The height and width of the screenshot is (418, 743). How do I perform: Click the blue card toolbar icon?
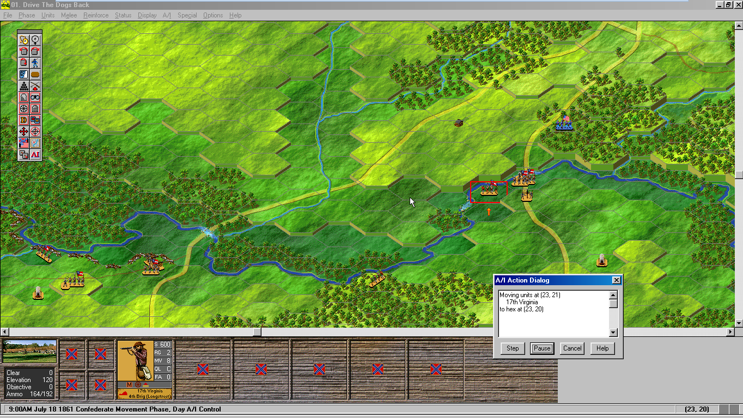tap(23, 74)
